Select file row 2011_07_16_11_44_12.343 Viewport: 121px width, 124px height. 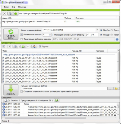point(60,73)
